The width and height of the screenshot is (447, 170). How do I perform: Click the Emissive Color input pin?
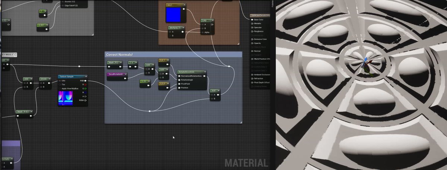pos(252,39)
